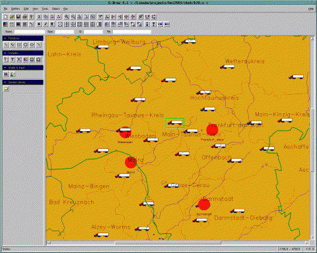Open the Object menu
317x253 pixels.
click(55, 9)
